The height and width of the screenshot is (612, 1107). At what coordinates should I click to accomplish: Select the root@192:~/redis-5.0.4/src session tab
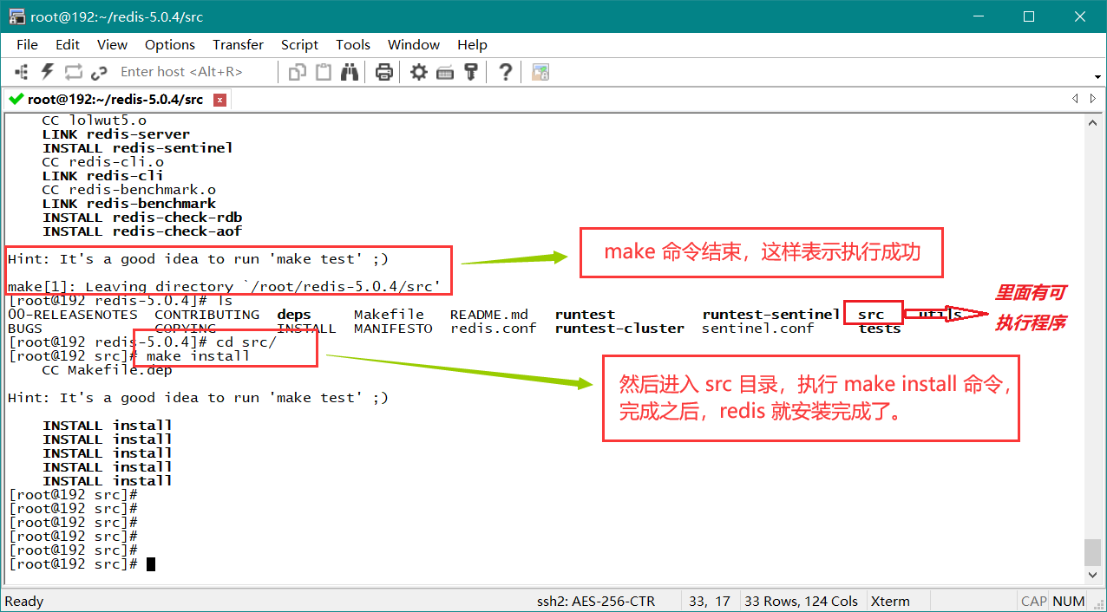tap(113, 100)
